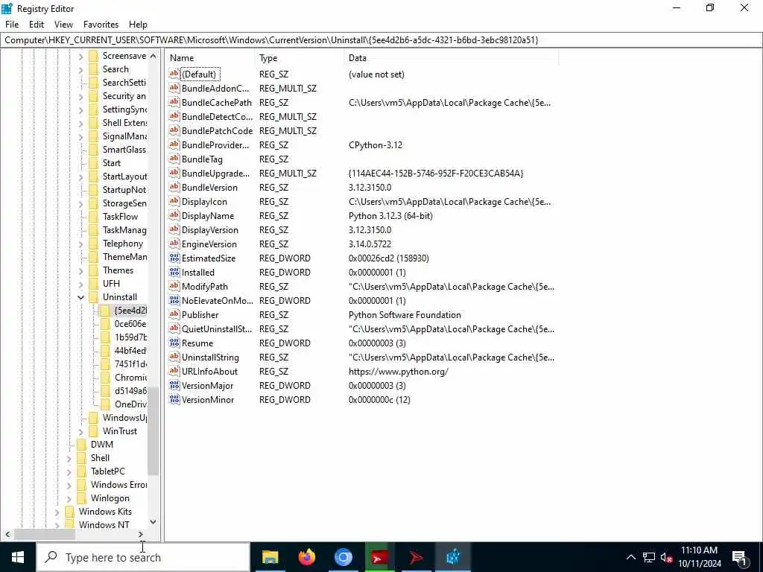Select the ModifyPath value name
The height and width of the screenshot is (572, 763).
point(204,287)
